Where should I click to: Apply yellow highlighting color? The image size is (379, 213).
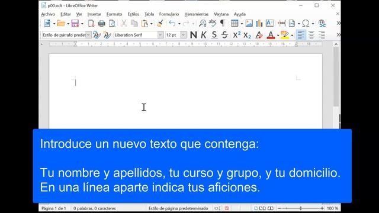coord(285,35)
